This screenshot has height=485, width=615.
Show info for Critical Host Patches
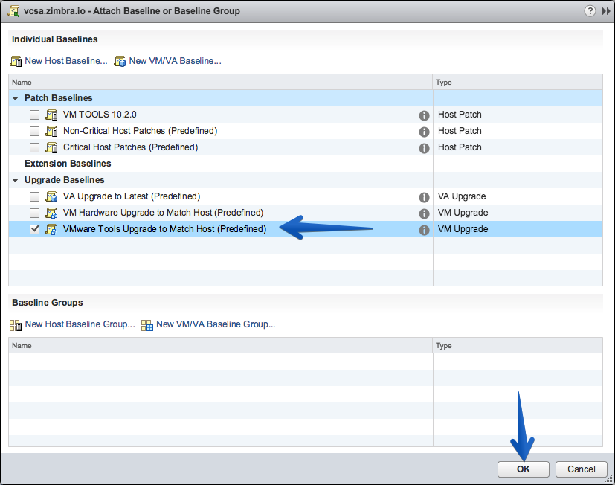[x=424, y=148]
